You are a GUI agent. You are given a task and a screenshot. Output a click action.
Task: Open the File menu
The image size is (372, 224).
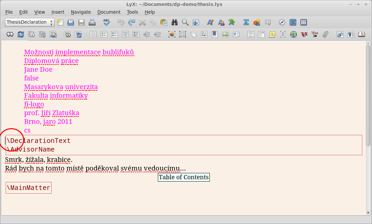[9, 12]
